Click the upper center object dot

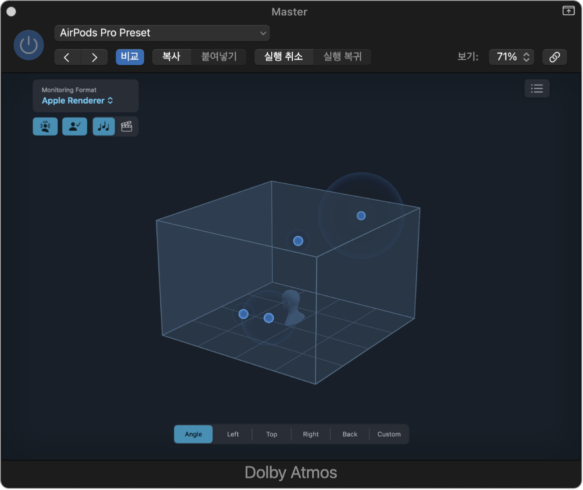click(x=298, y=241)
